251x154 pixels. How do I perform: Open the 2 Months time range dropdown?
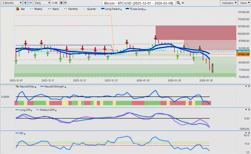(12, 3)
